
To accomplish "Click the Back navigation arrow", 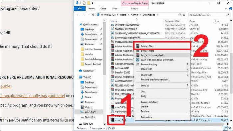I will click(78, 15).
